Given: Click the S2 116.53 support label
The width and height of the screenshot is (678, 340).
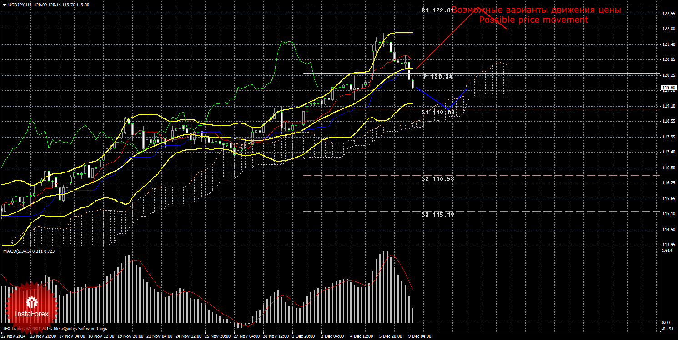Looking at the screenshot, I should coord(437,179).
